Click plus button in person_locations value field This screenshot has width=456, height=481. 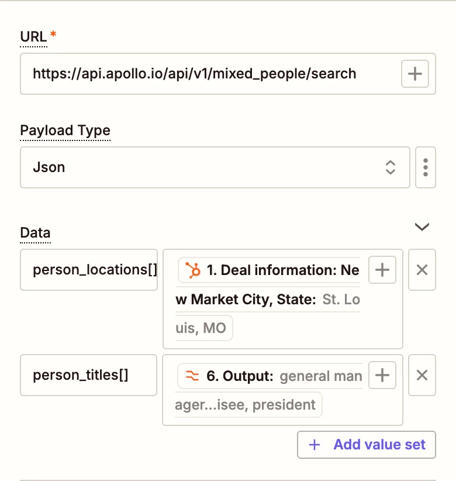coord(382,270)
